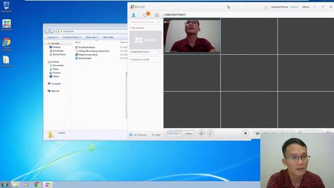Viewport: 334px width, 188px height.
Task: Open the messages icon with orange badge
Action: point(146,15)
